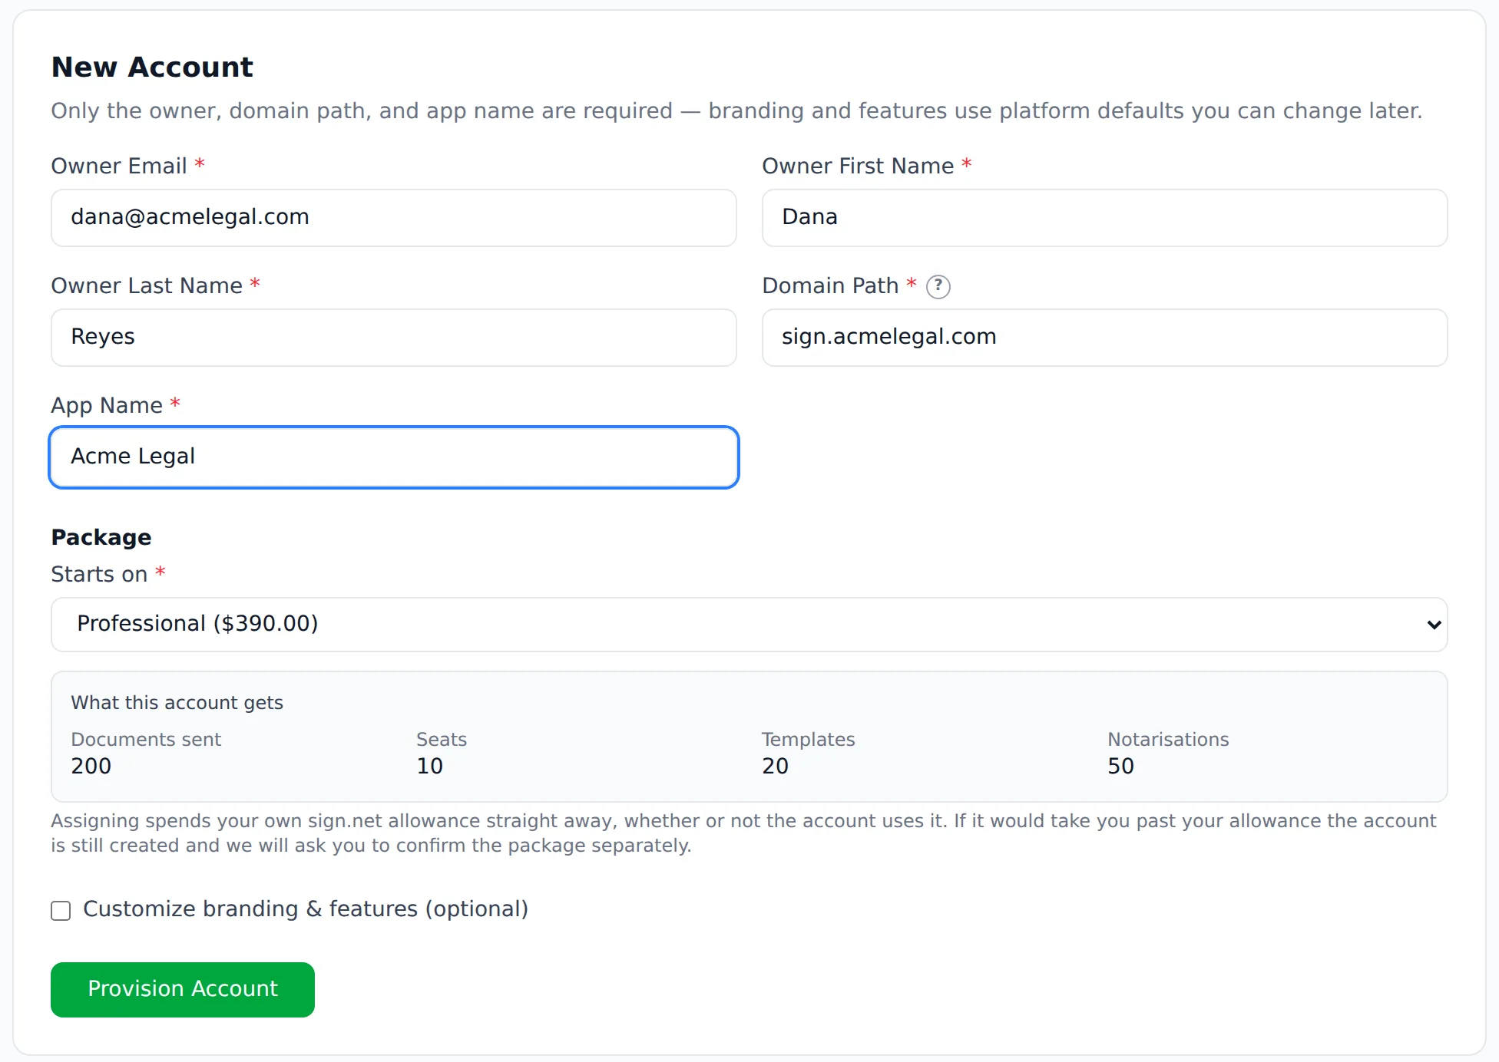Select the Owner First Name field
This screenshot has width=1499, height=1062.
(x=1104, y=218)
